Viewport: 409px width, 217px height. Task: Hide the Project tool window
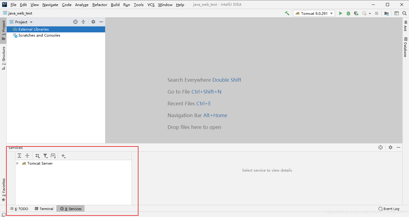[x=101, y=22]
